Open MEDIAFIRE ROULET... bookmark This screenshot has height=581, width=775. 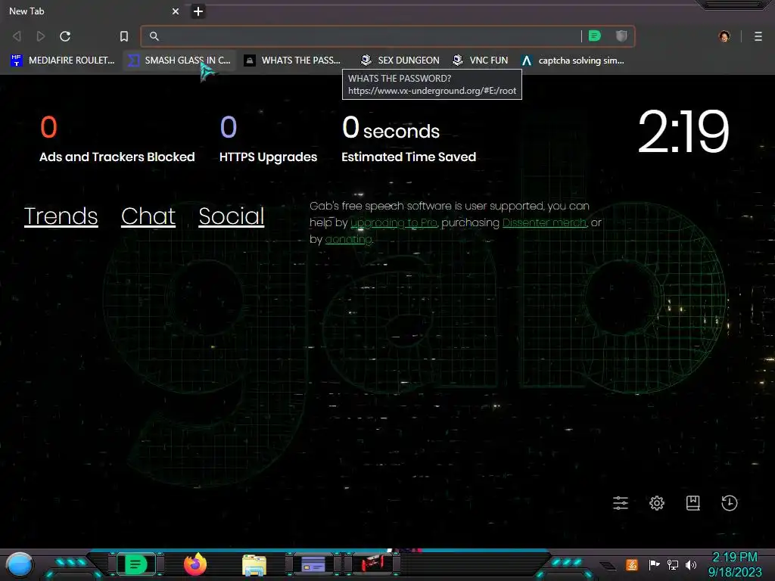point(62,61)
